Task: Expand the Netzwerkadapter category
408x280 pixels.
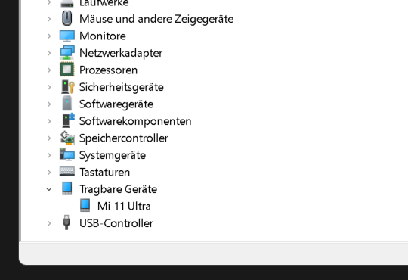Action: (x=49, y=53)
